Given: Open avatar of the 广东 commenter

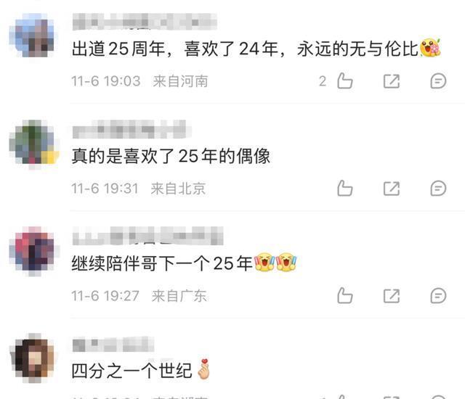Looking at the screenshot, I should pos(33,250).
